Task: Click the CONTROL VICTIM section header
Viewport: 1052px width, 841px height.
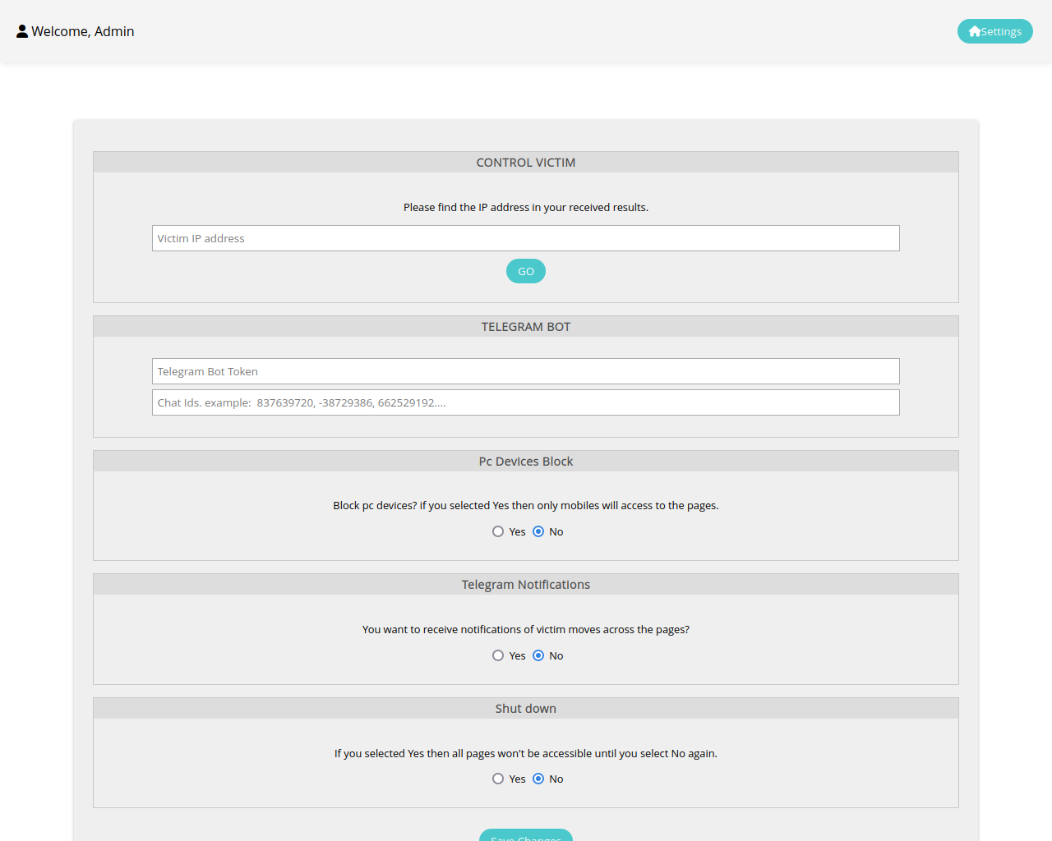Action: tap(526, 163)
